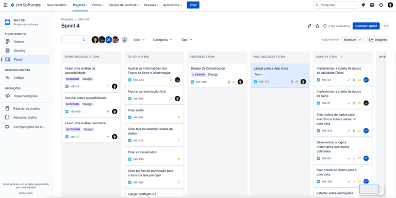Image resolution: width=396 pixels, height=198 pixels.
Task: Click subtask icon on card M0-198
Action: (x=229, y=82)
